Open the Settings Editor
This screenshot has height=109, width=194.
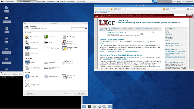32,85
